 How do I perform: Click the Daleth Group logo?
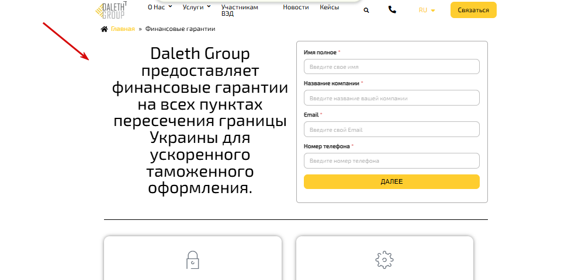110,10
